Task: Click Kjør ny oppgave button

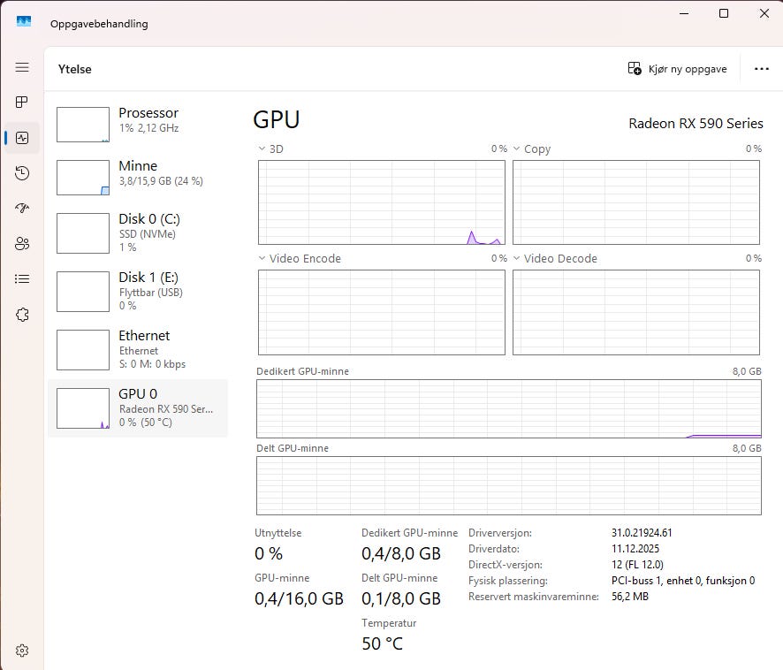Action: [677, 68]
